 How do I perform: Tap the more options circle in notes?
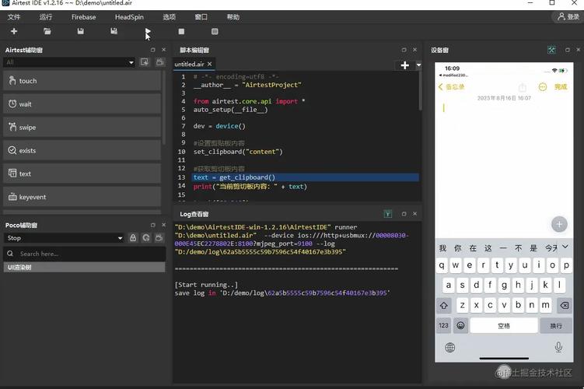coord(543,87)
